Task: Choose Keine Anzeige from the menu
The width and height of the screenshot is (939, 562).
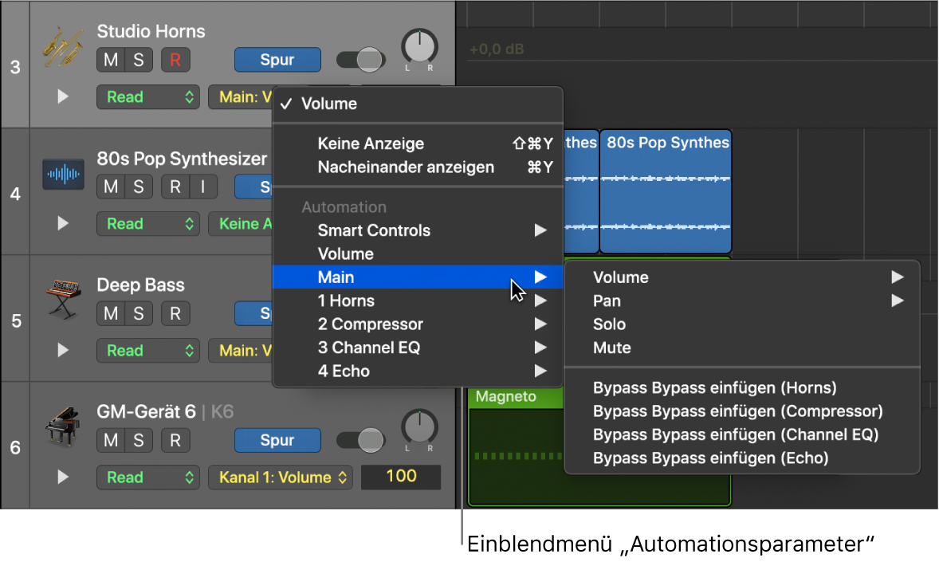Action: (x=418, y=143)
